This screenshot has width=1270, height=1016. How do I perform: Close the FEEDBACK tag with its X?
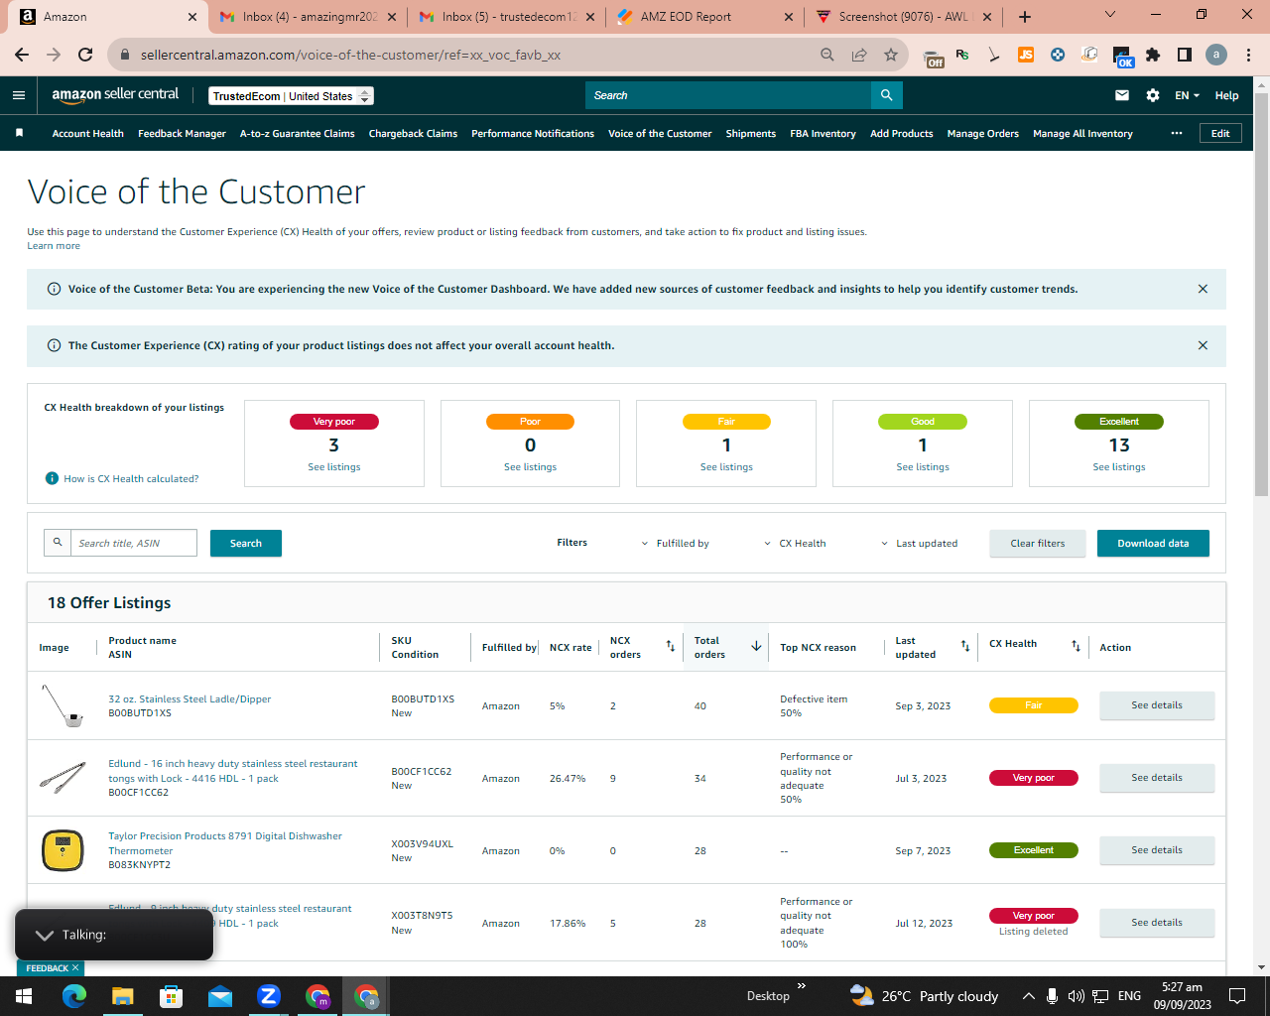75,968
